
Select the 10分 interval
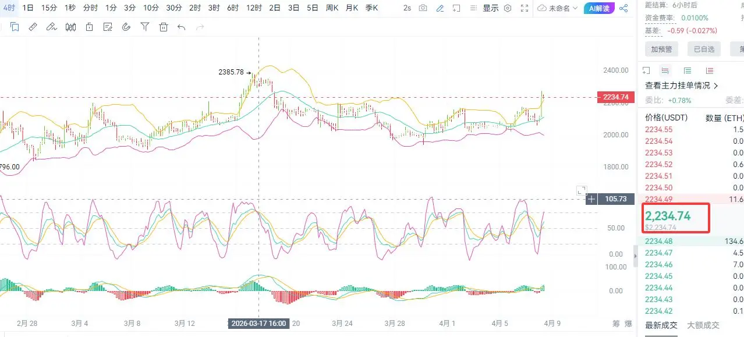(151, 8)
